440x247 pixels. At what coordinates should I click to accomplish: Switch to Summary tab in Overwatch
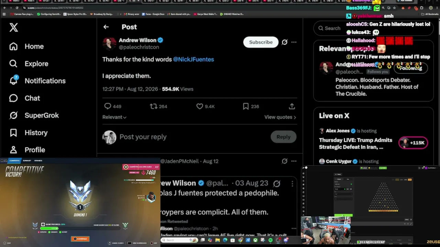[x=27, y=161]
